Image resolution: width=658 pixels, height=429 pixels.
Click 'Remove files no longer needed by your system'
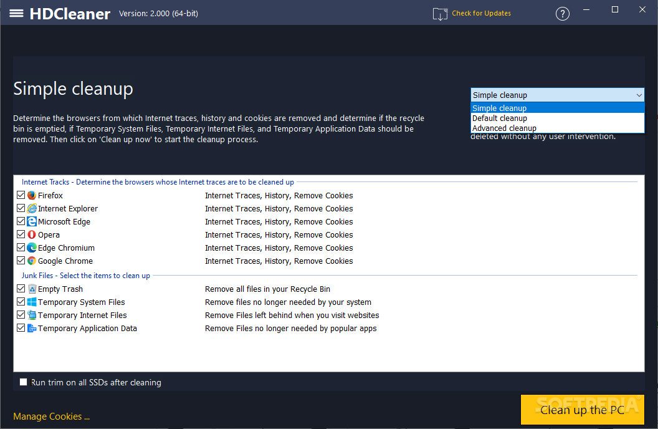tap(288, 302)
